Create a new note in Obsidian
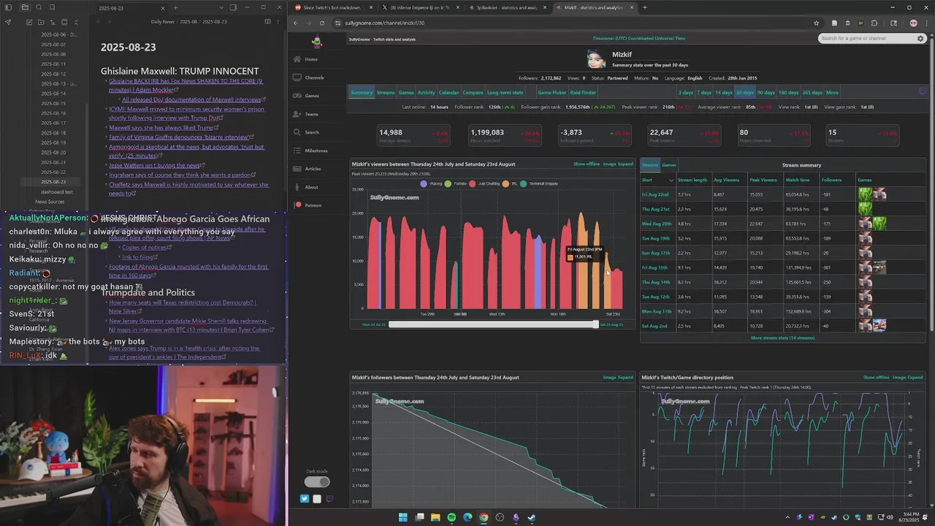This screenshot has width=935, height=526. coord(29,22)
